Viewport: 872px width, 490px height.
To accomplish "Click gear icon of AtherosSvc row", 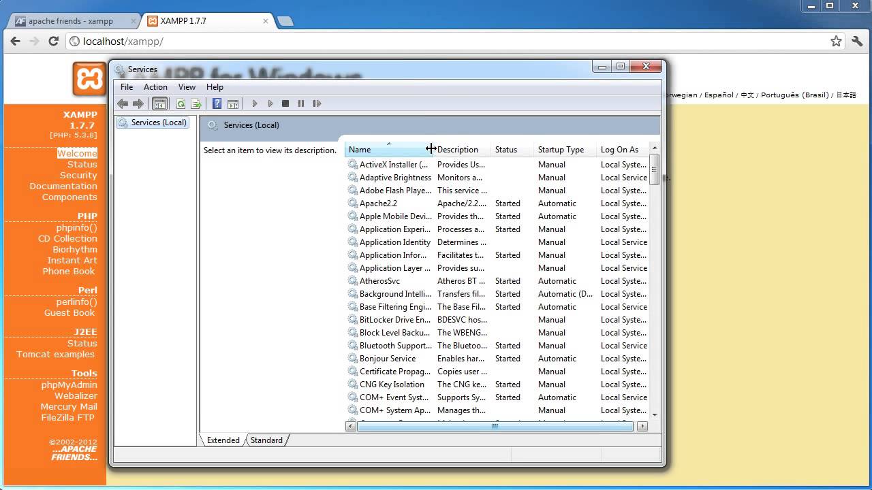I will tap(353, 280).
